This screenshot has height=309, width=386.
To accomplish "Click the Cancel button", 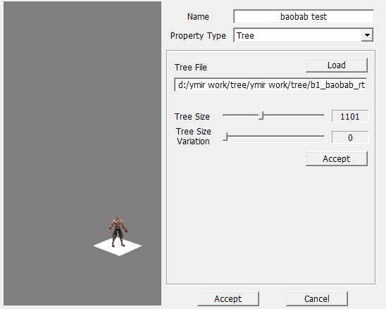I will 317,298.
